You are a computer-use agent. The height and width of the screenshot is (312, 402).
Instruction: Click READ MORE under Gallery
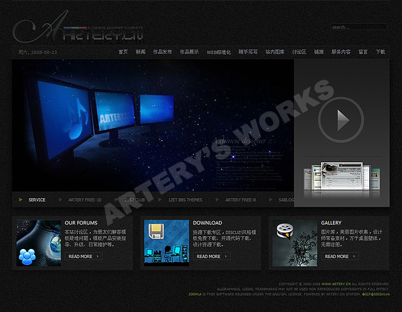pos(340,257)
